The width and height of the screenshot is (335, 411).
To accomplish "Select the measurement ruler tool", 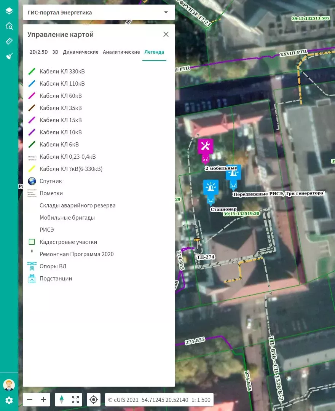I will [x=9, y=41].
